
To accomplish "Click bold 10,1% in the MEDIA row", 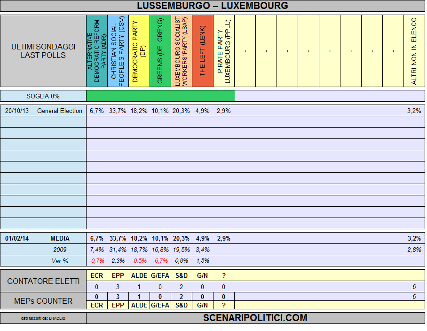I will point(160,239).
